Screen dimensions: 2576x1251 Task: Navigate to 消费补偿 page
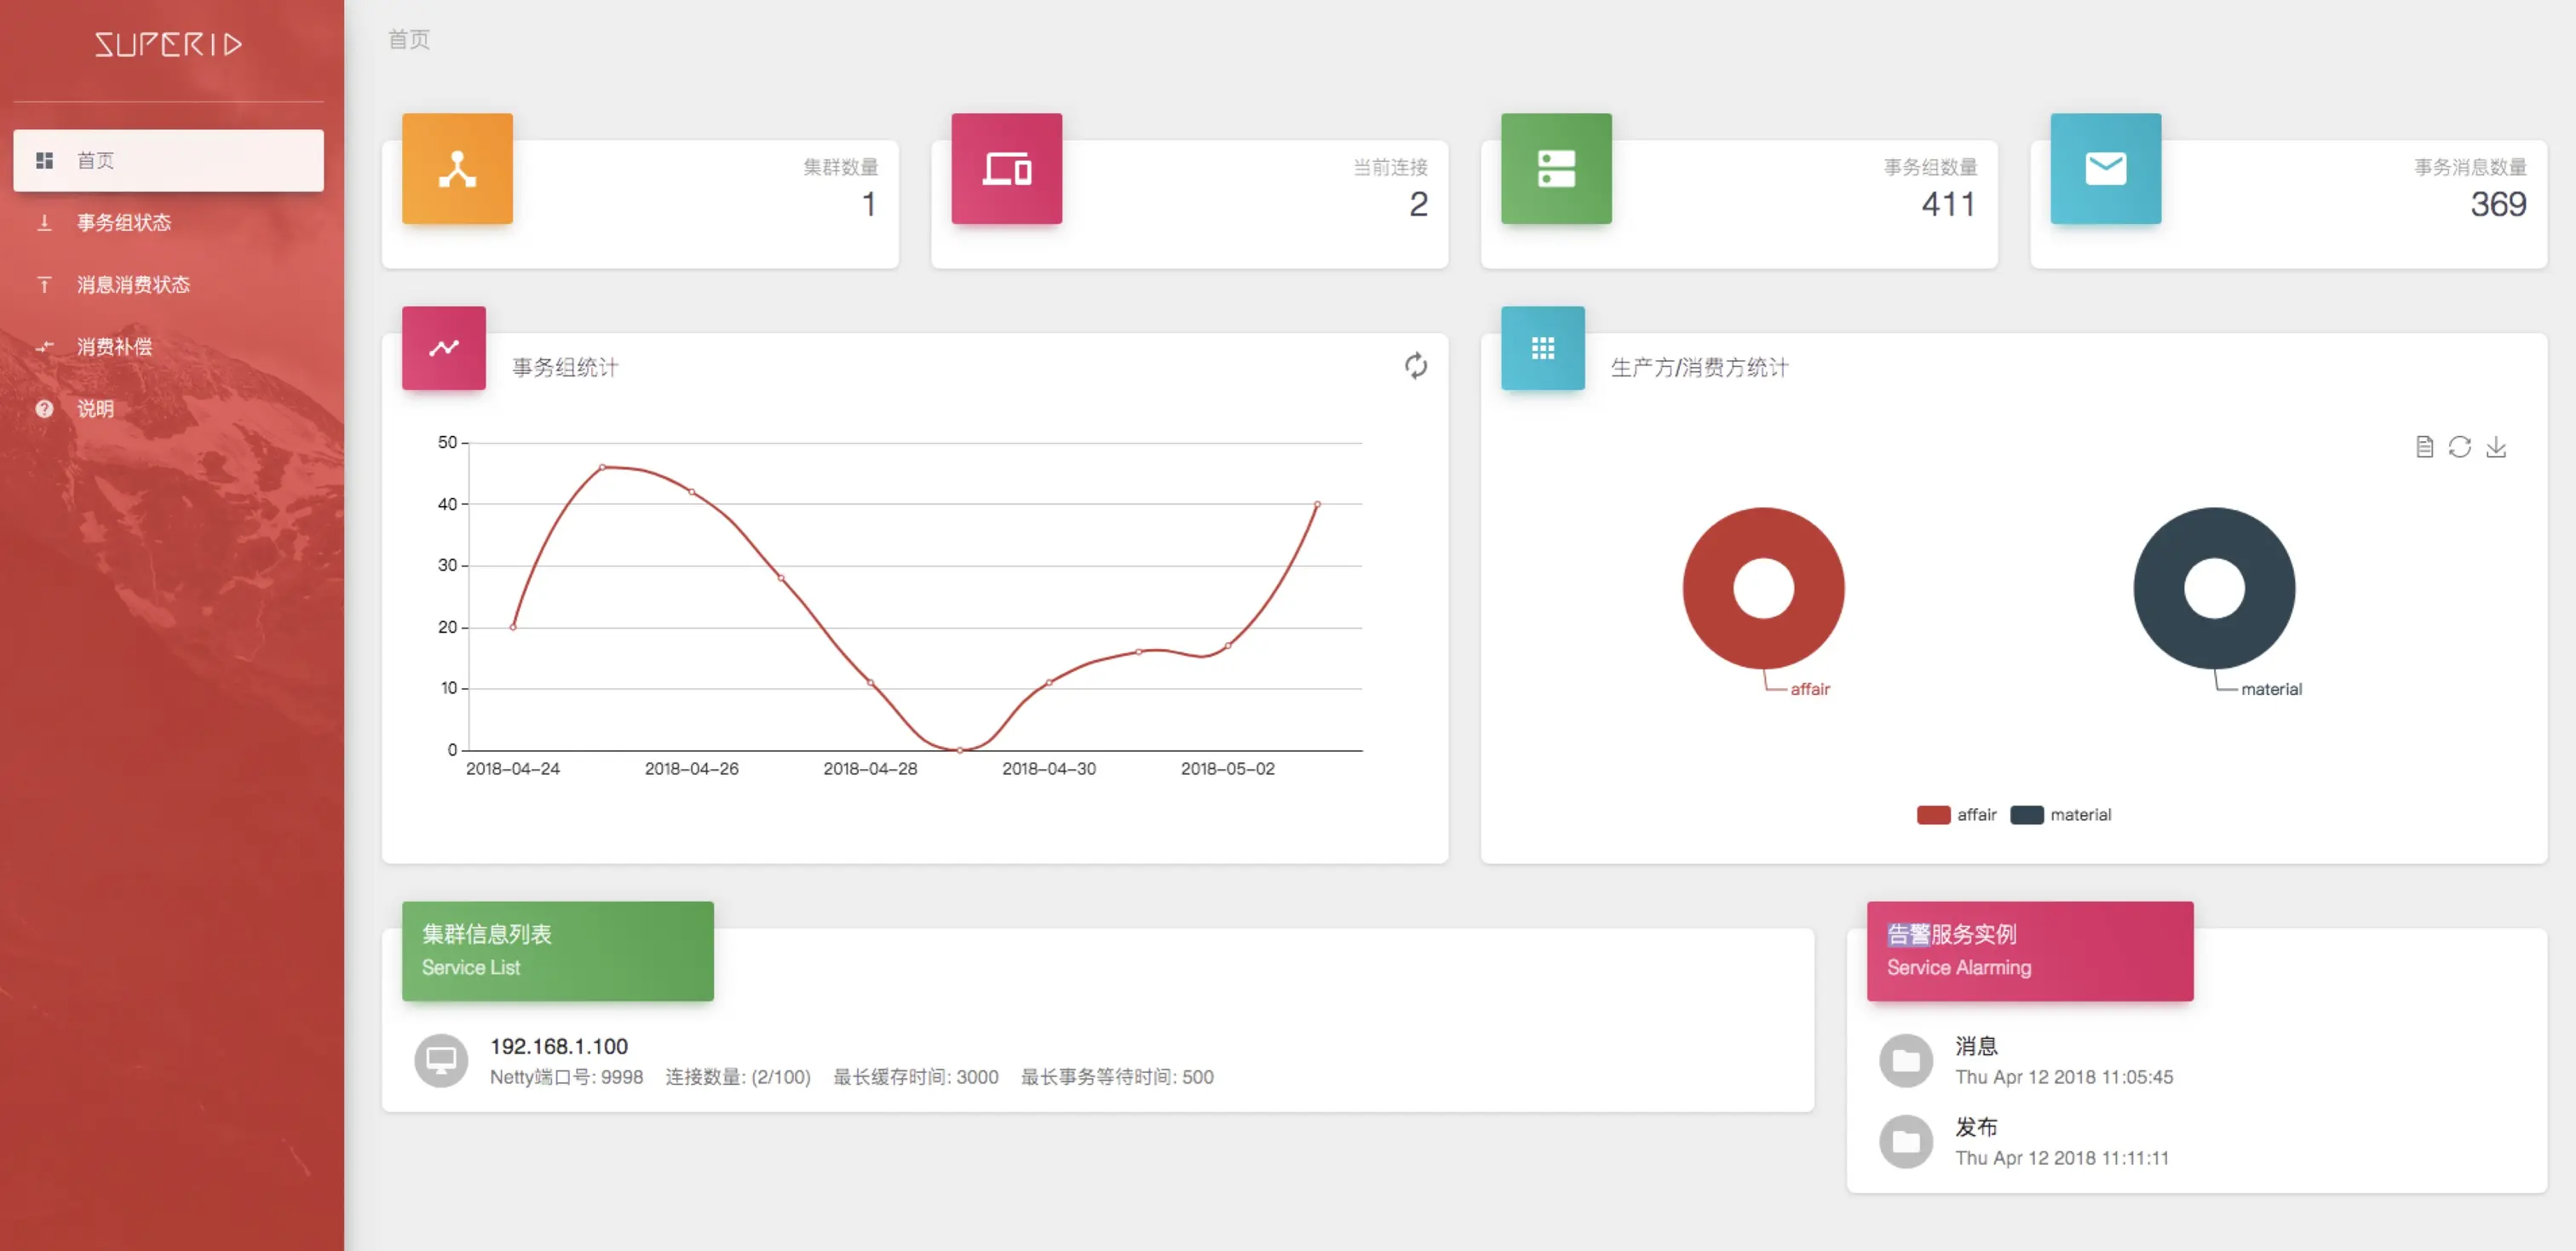coord(114,347)
